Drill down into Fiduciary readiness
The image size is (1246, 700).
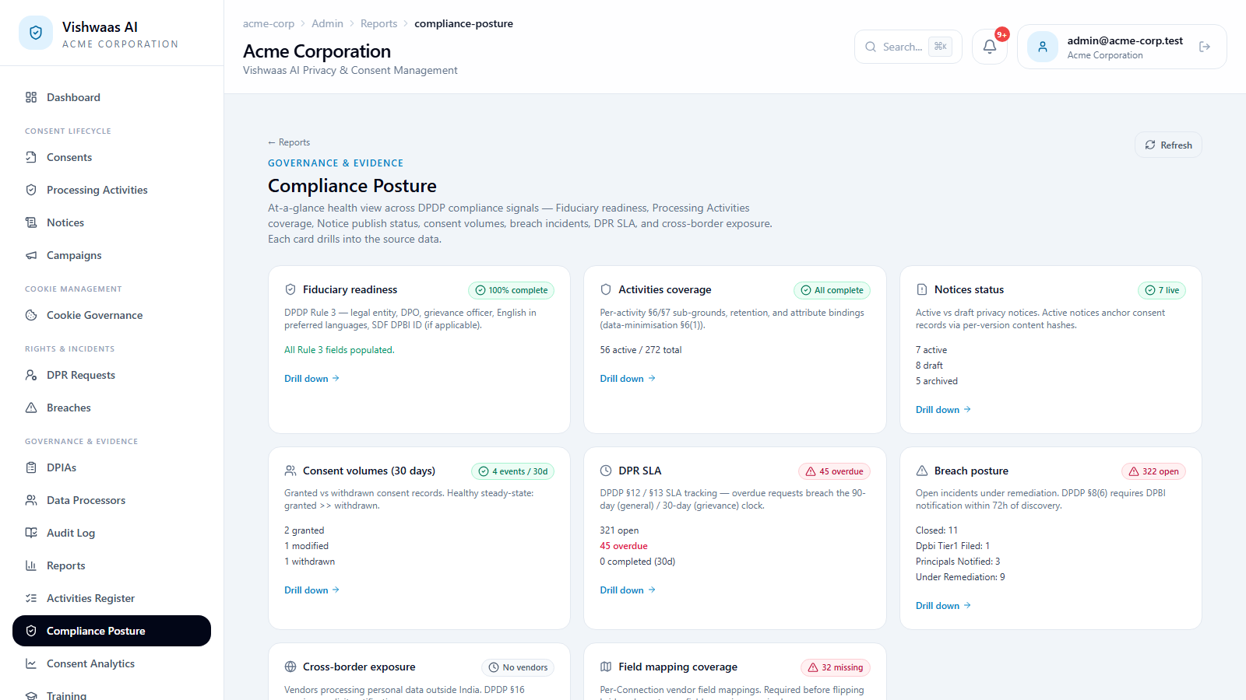(311, 379)
